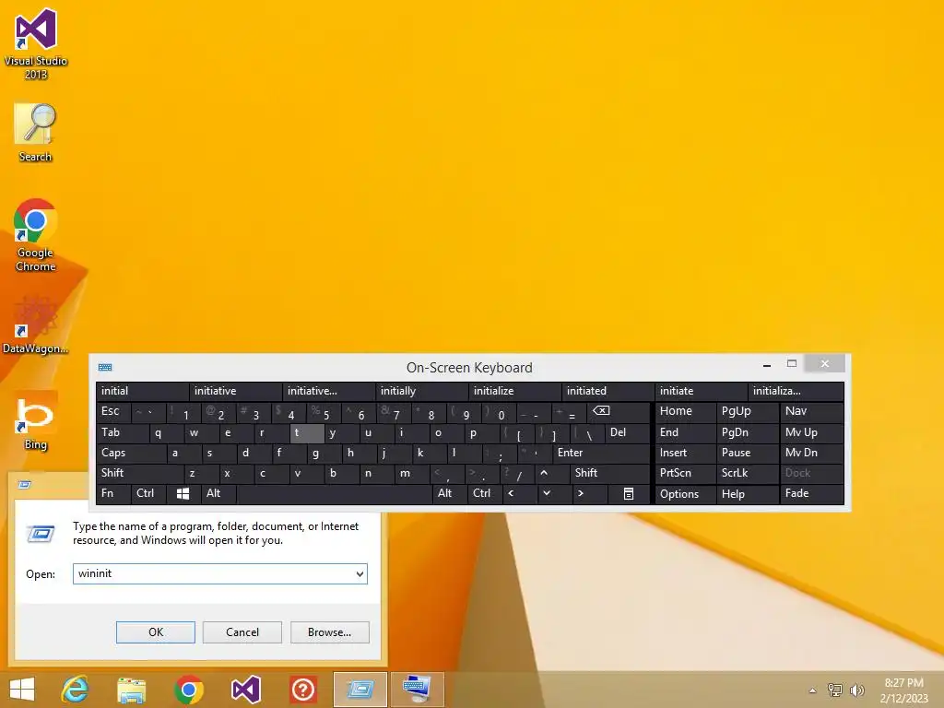The width and height of the screenshot is (944, 708).
Task: Click the Home key on the keyboard
Action: point(686,412)
